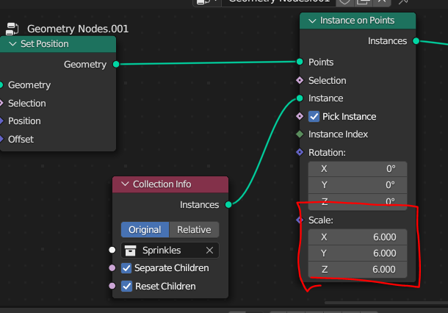Screen dimensions: 448x313
Task: Select the Set Position node header
Action: pyautogui.click(x=57, y=44)
